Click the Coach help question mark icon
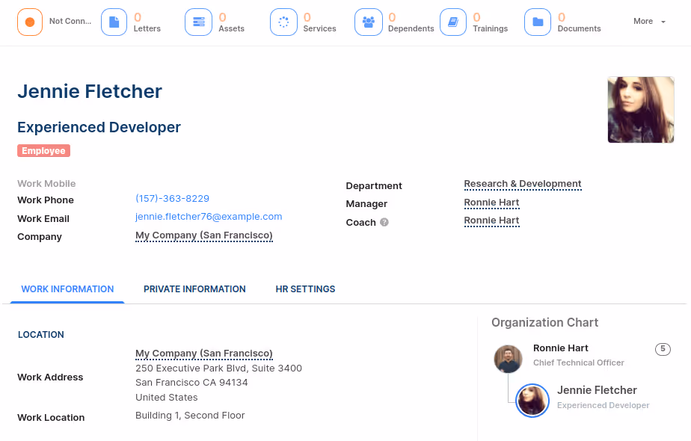 tap(384, 222)
